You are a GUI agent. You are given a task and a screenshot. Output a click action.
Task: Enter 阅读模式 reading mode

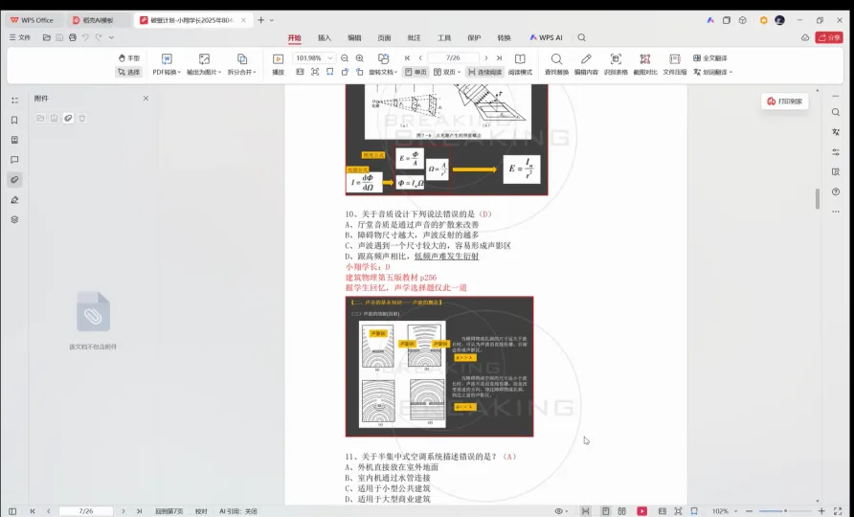(520, 64)
